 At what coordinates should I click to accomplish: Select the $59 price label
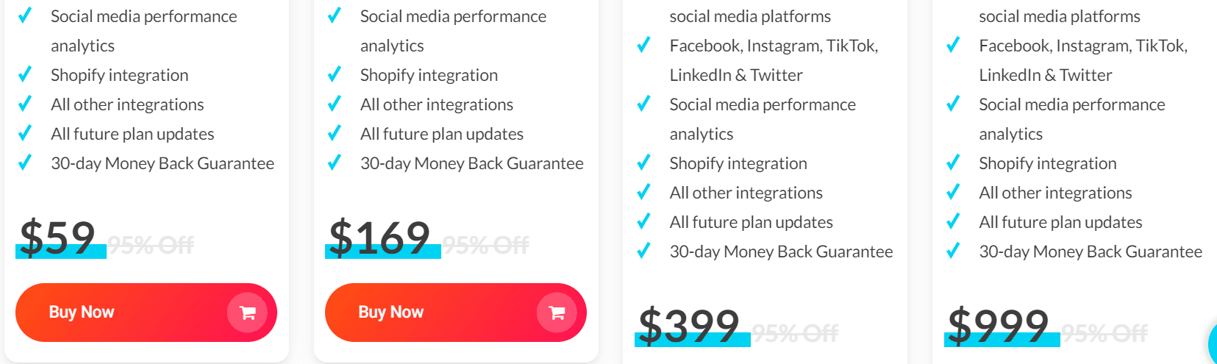coord(58,239)
